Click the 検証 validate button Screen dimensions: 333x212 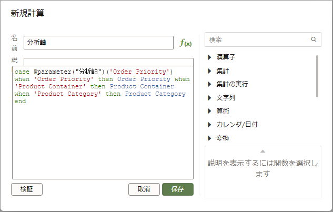pos(27,189)
